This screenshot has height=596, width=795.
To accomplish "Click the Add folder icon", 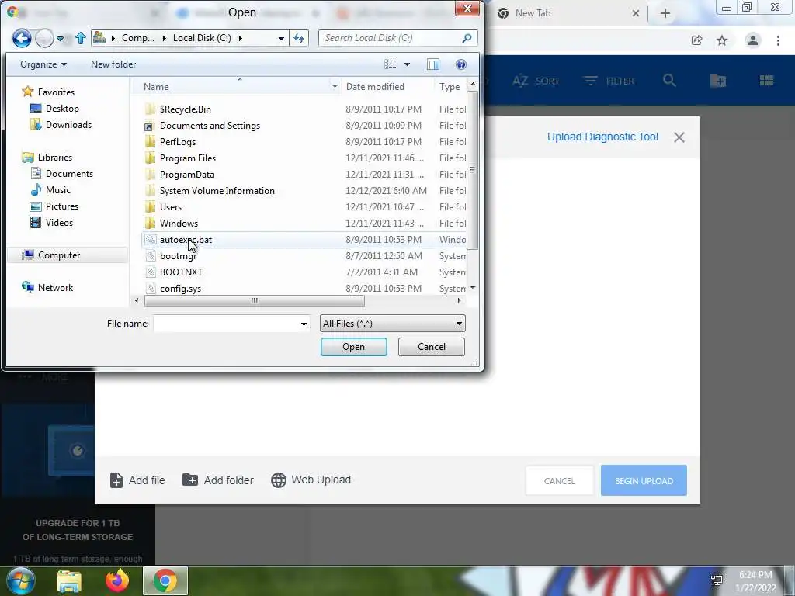I will 190,480.
